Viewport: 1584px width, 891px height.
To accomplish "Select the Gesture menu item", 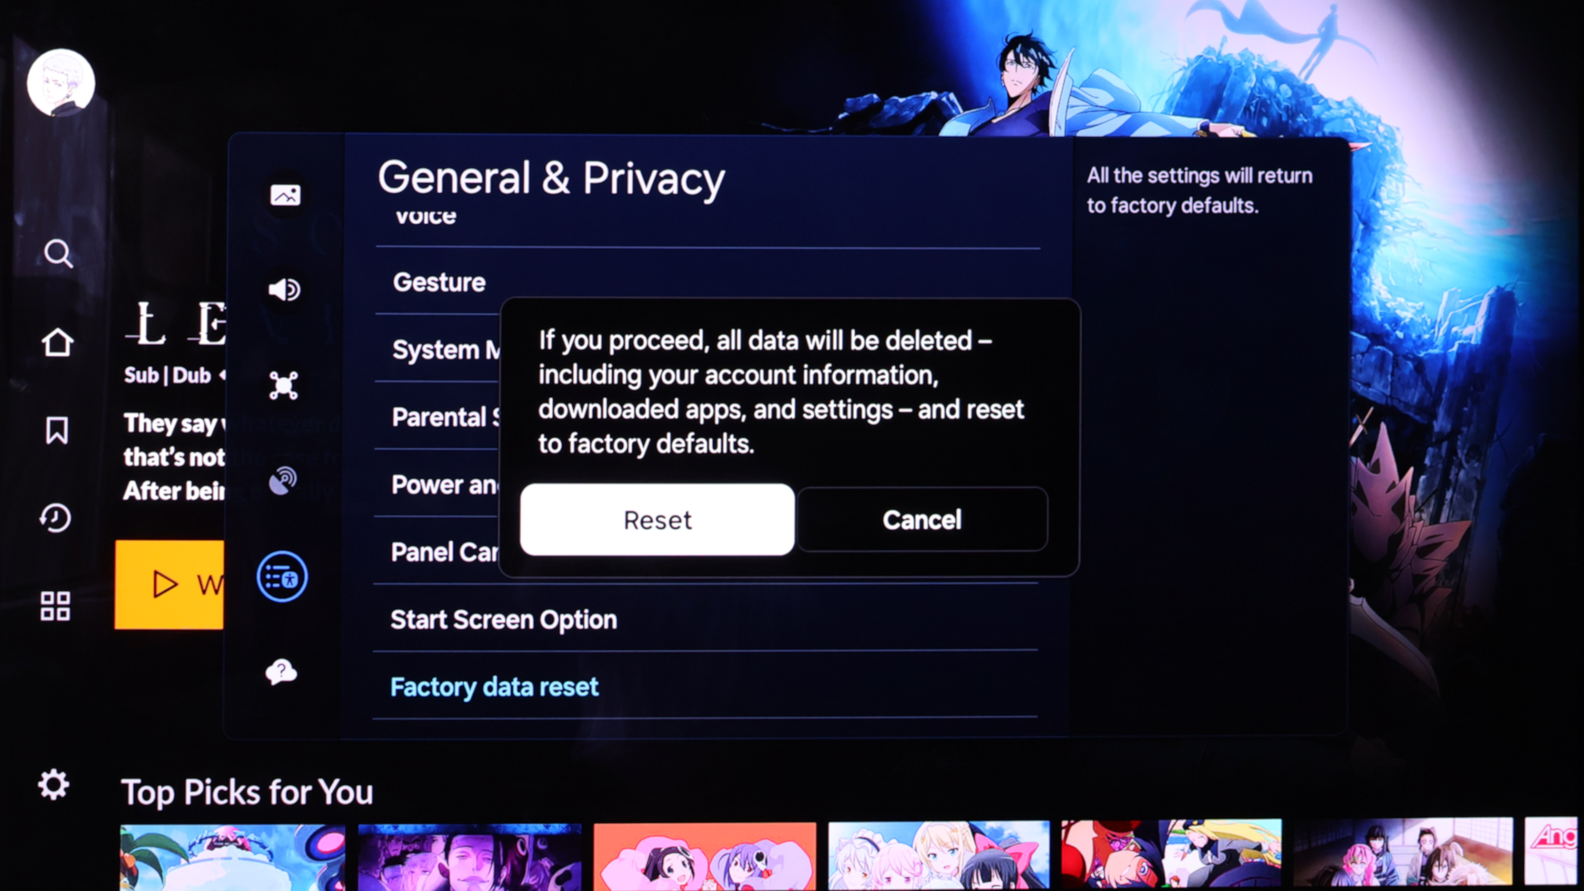I will point(439,282).
